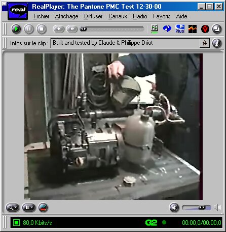This screenshot has width=226, height=232.
Task: Click the volume slider handle
Action: (202, 208)
